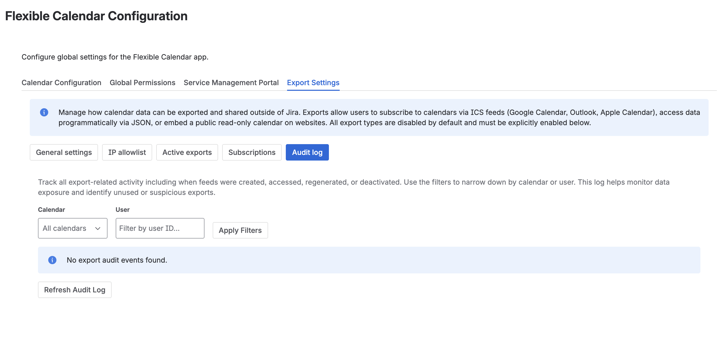Click the Filter by user ID field
Image resolution: width=724 pixels, height=357 pixels.
coord(160,228)
